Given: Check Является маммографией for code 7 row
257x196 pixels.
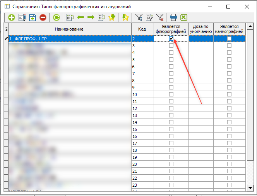Looking at the screenshot, I should click(229, 74).
